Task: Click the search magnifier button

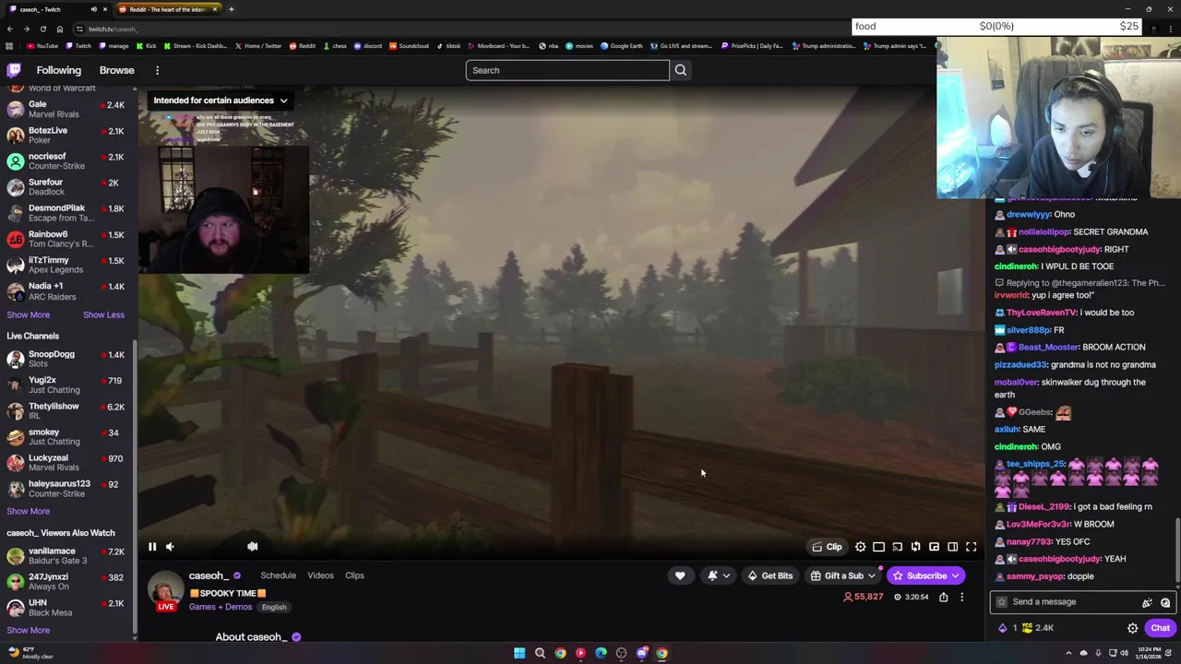Action: [680, 70]
